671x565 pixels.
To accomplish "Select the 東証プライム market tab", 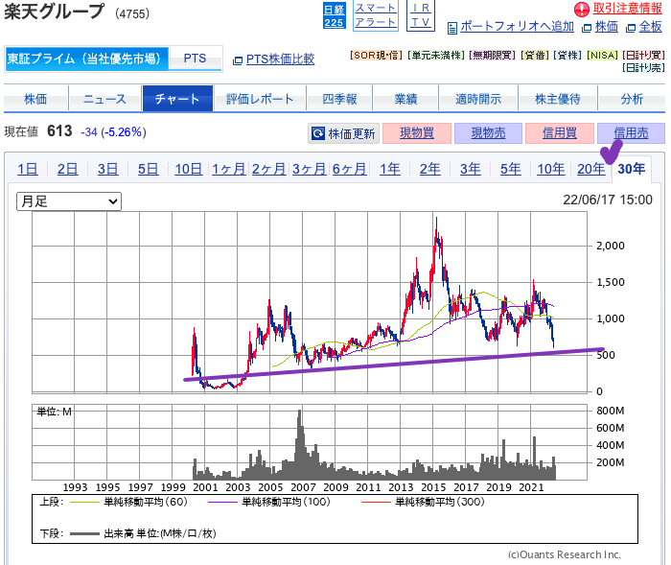I will click(x=87, y=59).
